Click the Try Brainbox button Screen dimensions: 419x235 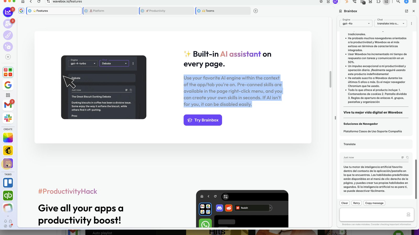203,120
